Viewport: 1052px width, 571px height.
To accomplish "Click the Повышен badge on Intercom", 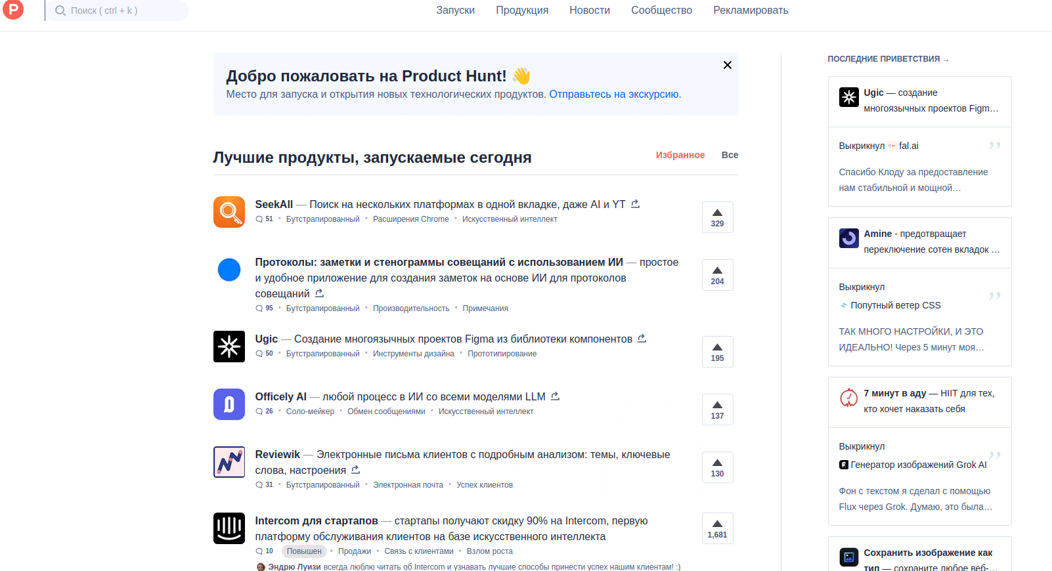I will coord(304,551).
